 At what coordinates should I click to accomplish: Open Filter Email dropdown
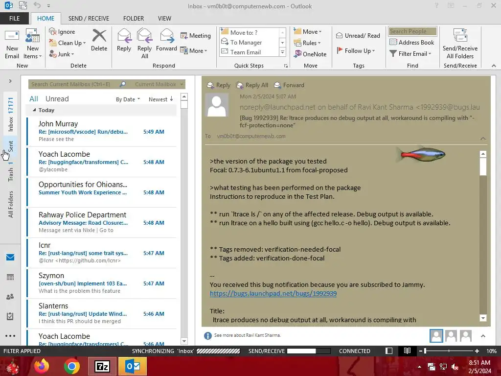click(x=410, y=53)
